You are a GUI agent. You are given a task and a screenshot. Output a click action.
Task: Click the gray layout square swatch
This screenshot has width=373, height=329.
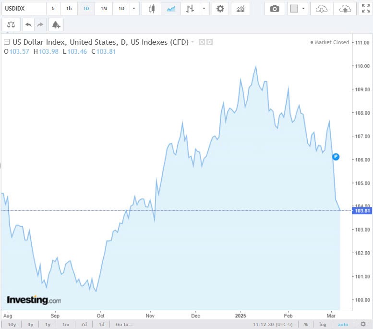click(x=294, y=9)
